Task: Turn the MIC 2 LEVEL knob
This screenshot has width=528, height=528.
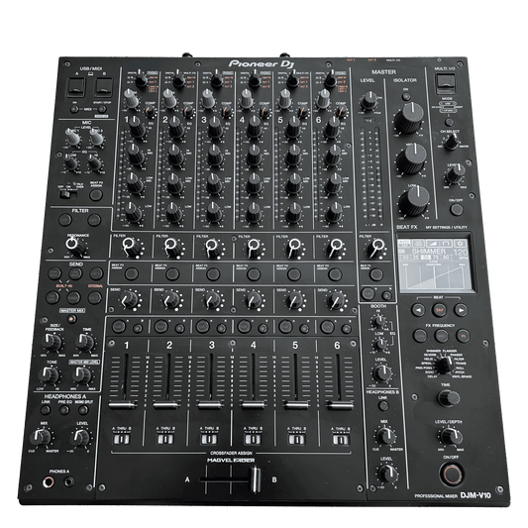Action: 96,137
